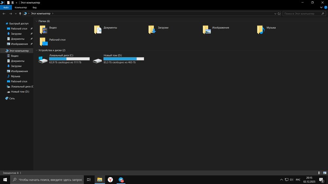Open Explorer help question mark icon
Image resolution: width=328 pixels, height=184 pixels.
[x=326, y=7]
